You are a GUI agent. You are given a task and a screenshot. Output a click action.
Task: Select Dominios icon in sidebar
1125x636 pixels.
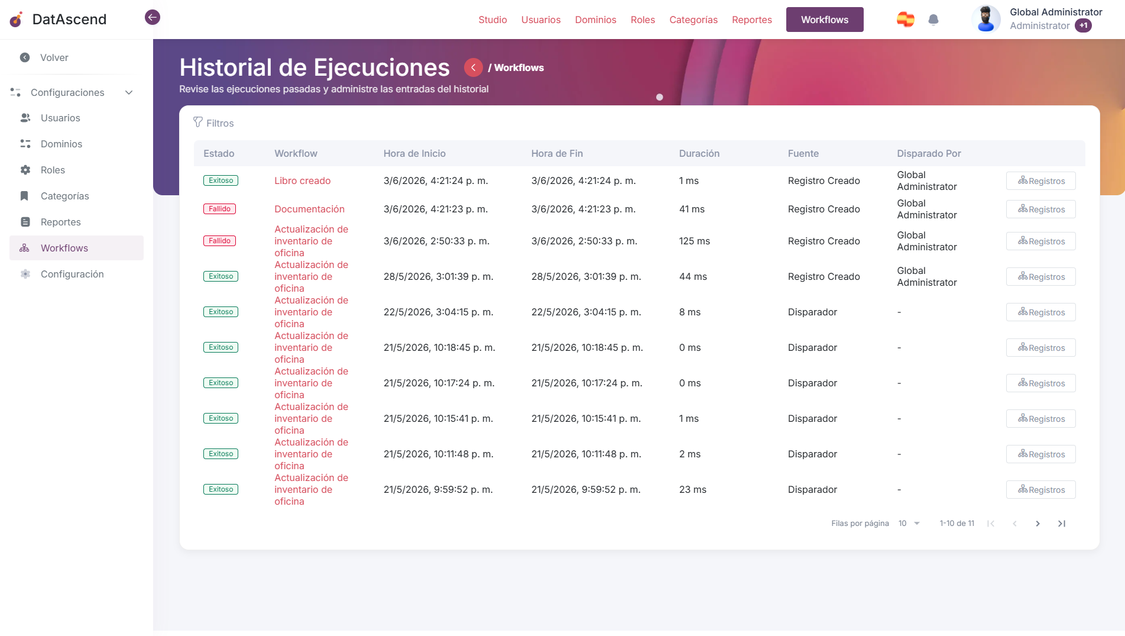point(25,144)
